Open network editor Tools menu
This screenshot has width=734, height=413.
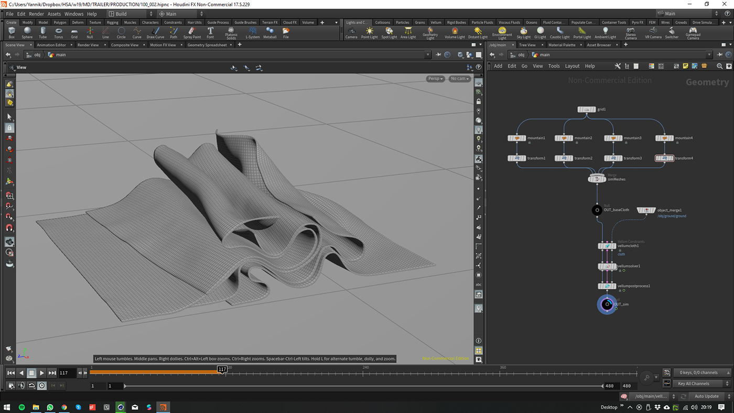[554, 66]
